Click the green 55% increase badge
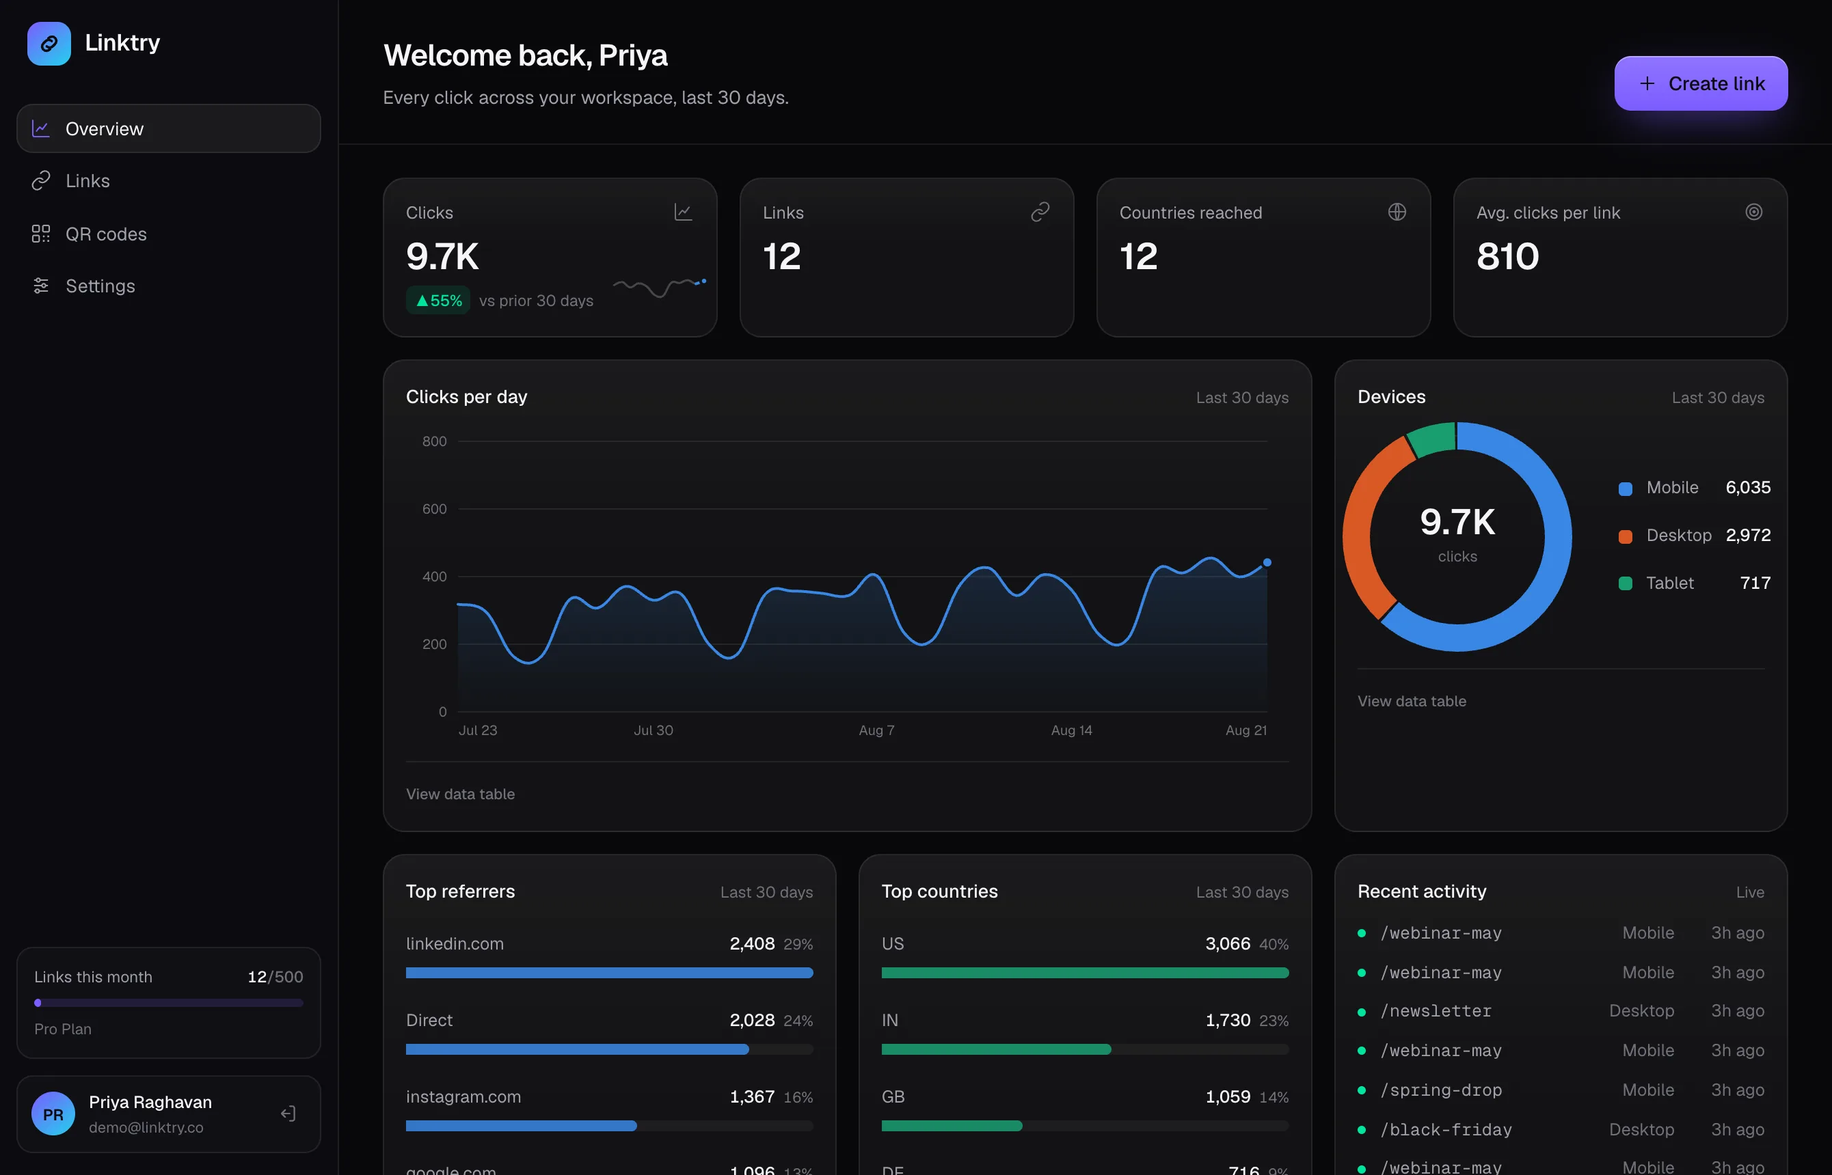The width and height of the screenshot is (1832, 1175). click(x=438, y=301)
